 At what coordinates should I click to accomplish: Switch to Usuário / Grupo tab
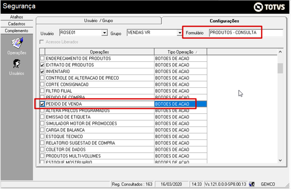pos(98,20)
